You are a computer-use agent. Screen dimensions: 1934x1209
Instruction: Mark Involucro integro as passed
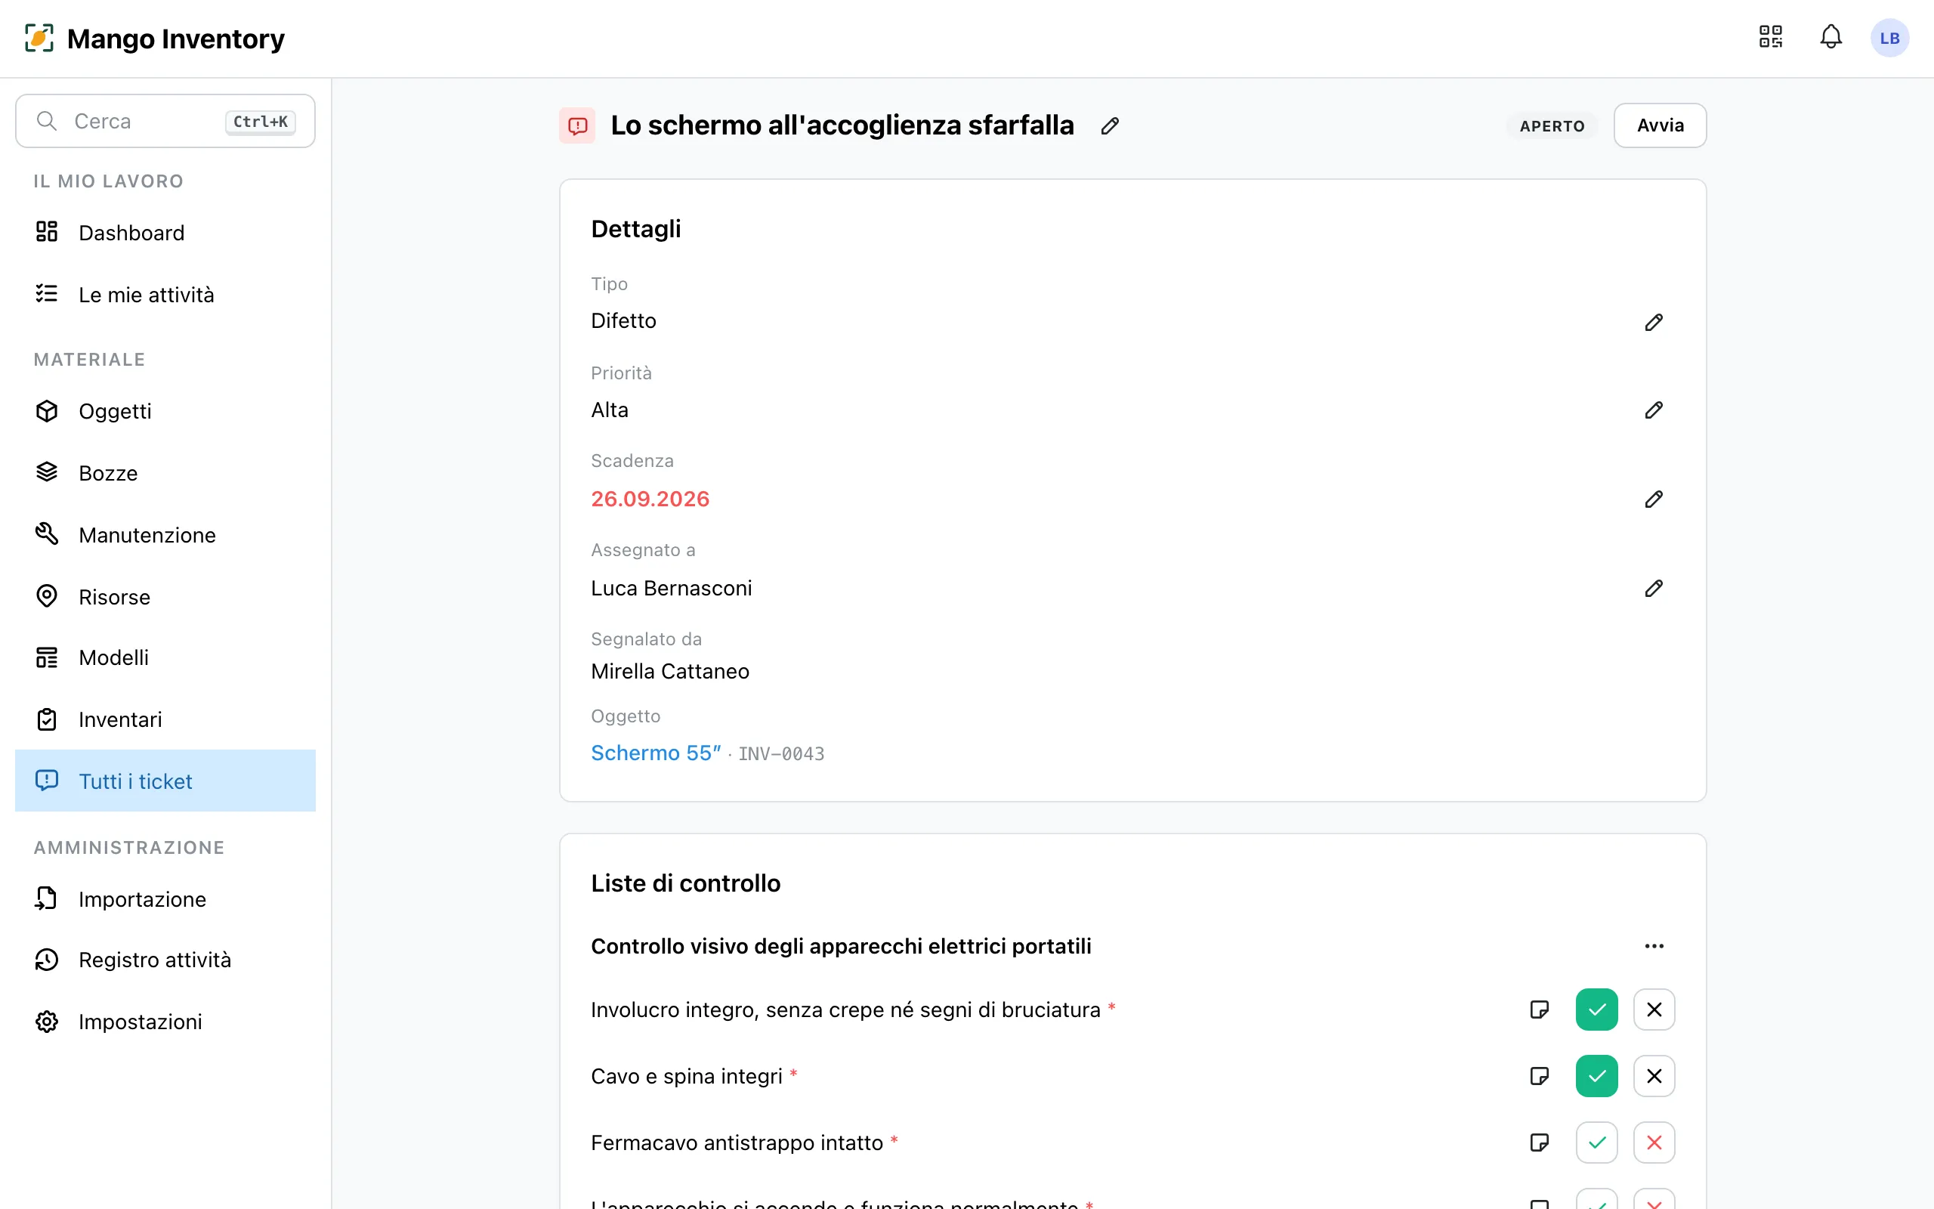coord(1596,1009)
